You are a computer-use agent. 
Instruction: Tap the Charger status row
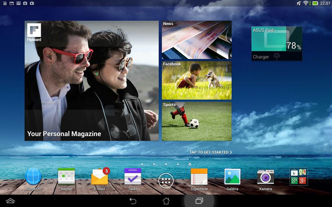(x=277, y=56)
